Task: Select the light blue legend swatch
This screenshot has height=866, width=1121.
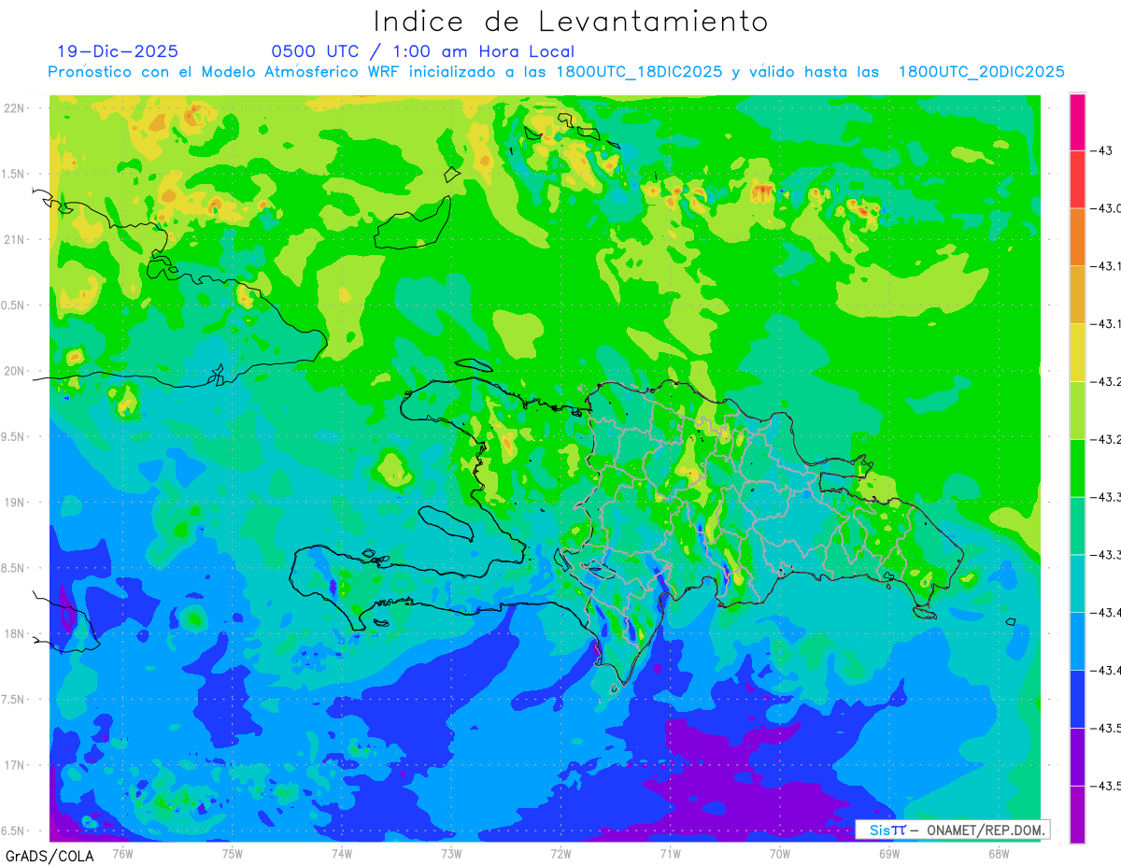Action: point(1077,641)
